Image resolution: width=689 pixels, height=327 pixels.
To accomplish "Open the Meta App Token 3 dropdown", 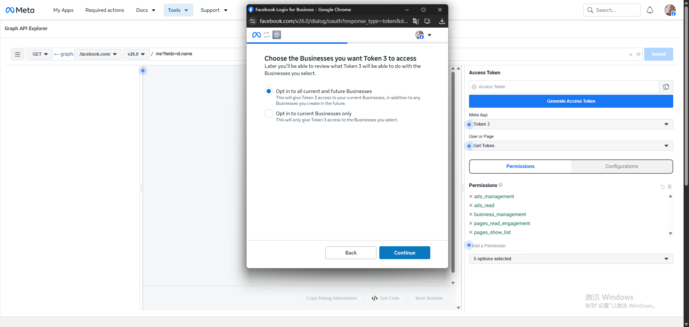I will tap(571, 124).
